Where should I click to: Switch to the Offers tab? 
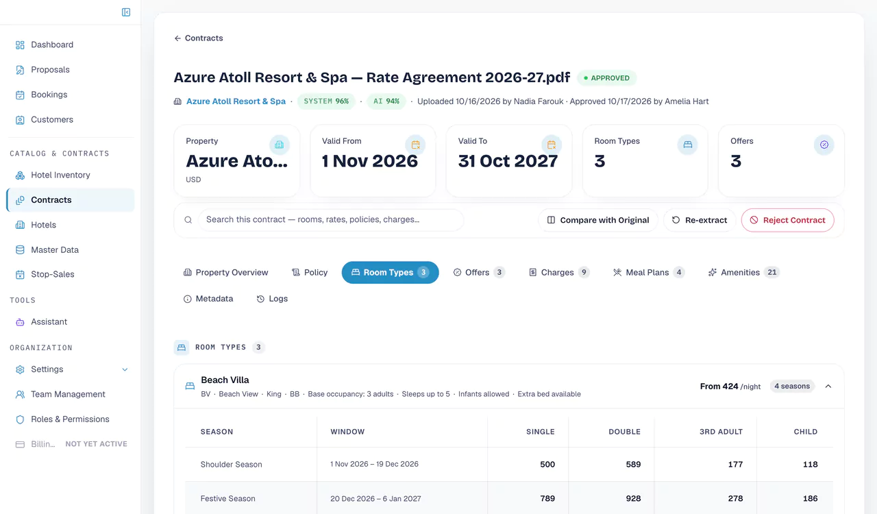click(479, 273)
